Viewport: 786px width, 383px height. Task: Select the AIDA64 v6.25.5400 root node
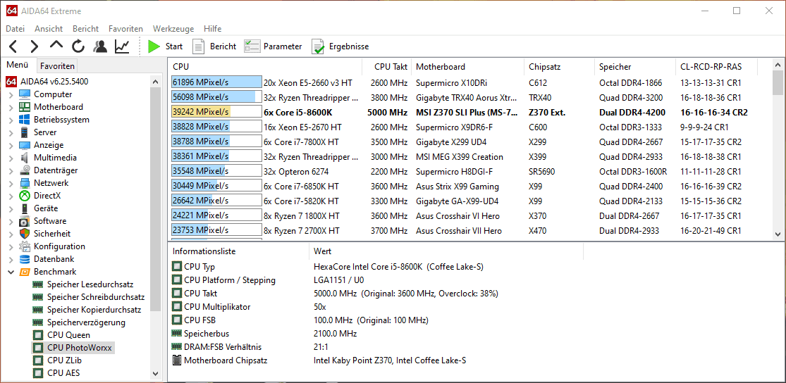click(x=47, y=81)
